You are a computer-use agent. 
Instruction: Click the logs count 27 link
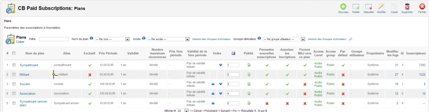(x=396, y=75)
